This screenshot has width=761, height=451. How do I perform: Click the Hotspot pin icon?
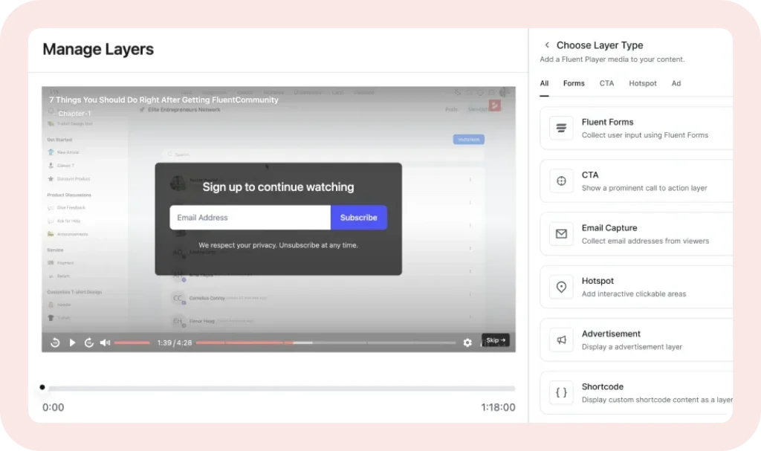click(x=561, y=287)
